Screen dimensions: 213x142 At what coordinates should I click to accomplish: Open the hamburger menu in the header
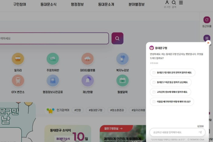coord(181,3)
